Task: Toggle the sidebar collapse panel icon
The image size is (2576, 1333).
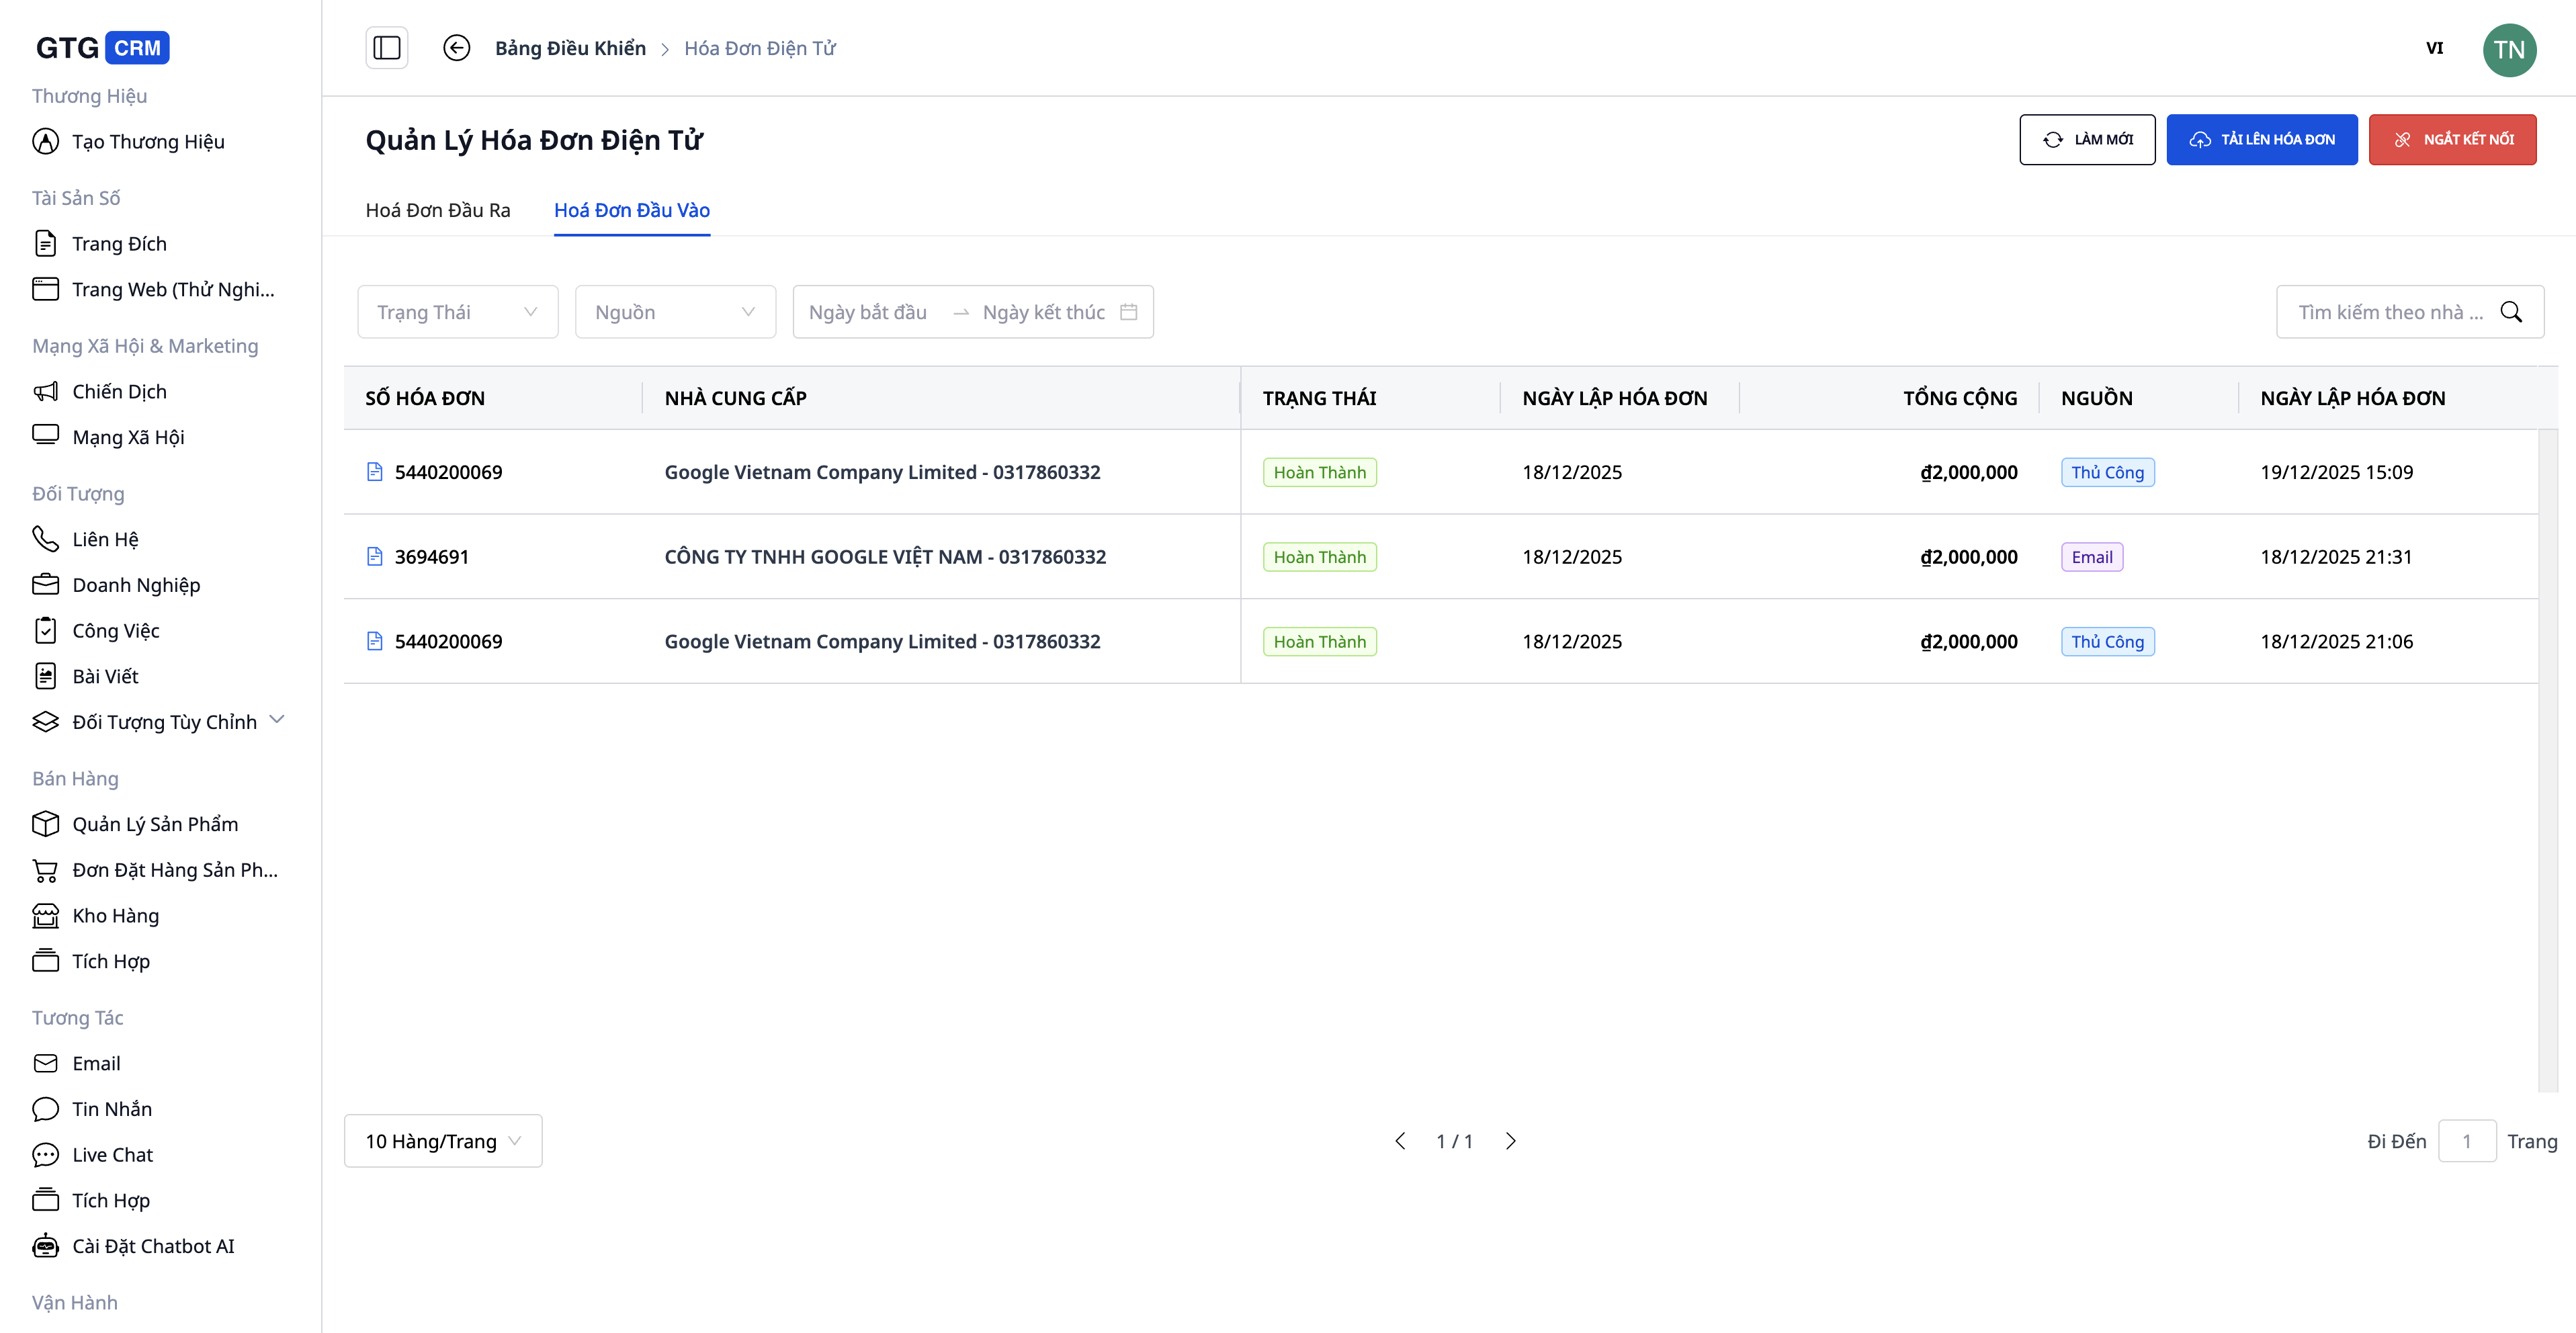Action: pyautogui.click(x=387, y=48)
